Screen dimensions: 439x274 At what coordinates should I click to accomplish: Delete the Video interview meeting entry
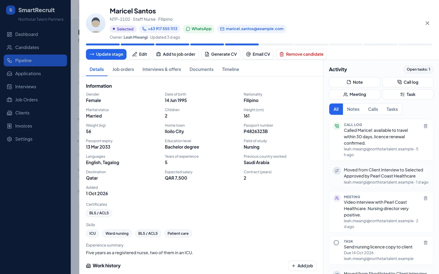point(426,198)
